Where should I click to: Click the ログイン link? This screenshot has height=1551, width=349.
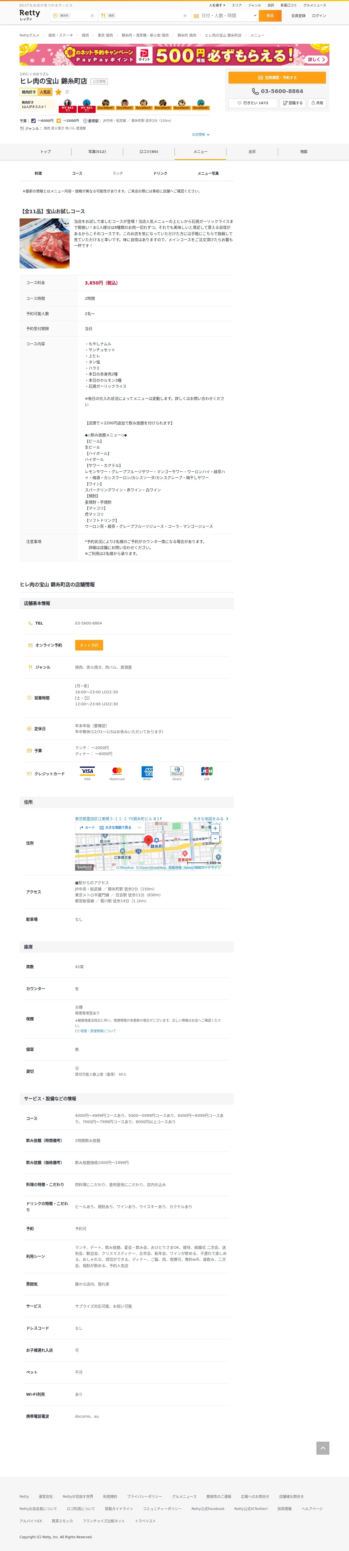(x=319, y=16)
